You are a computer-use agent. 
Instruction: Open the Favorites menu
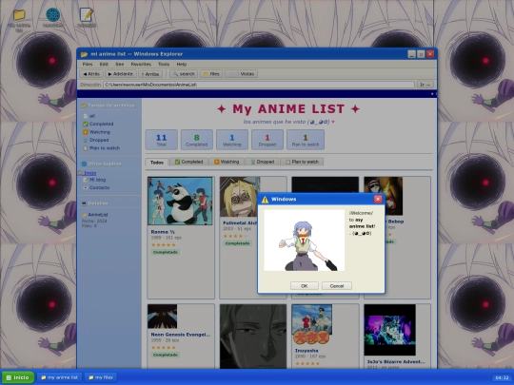coord(141,65)
